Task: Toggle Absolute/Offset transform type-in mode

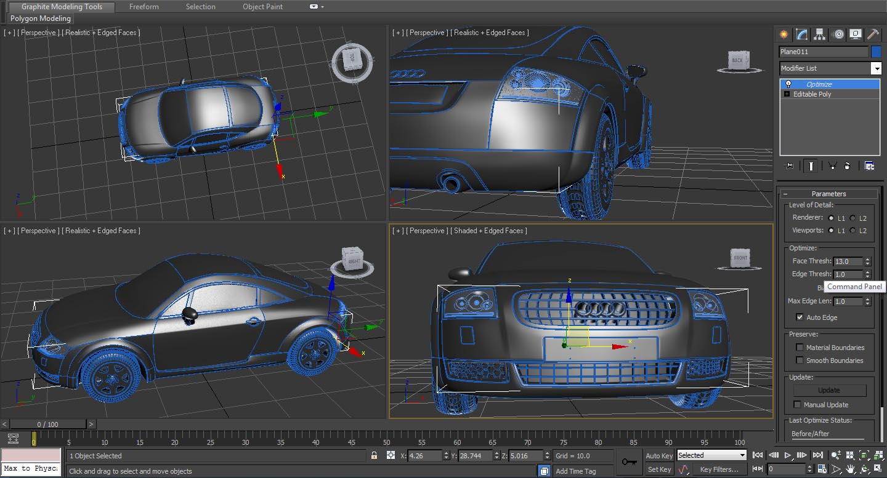Action: pyautogui.click(x=391, y=456)
